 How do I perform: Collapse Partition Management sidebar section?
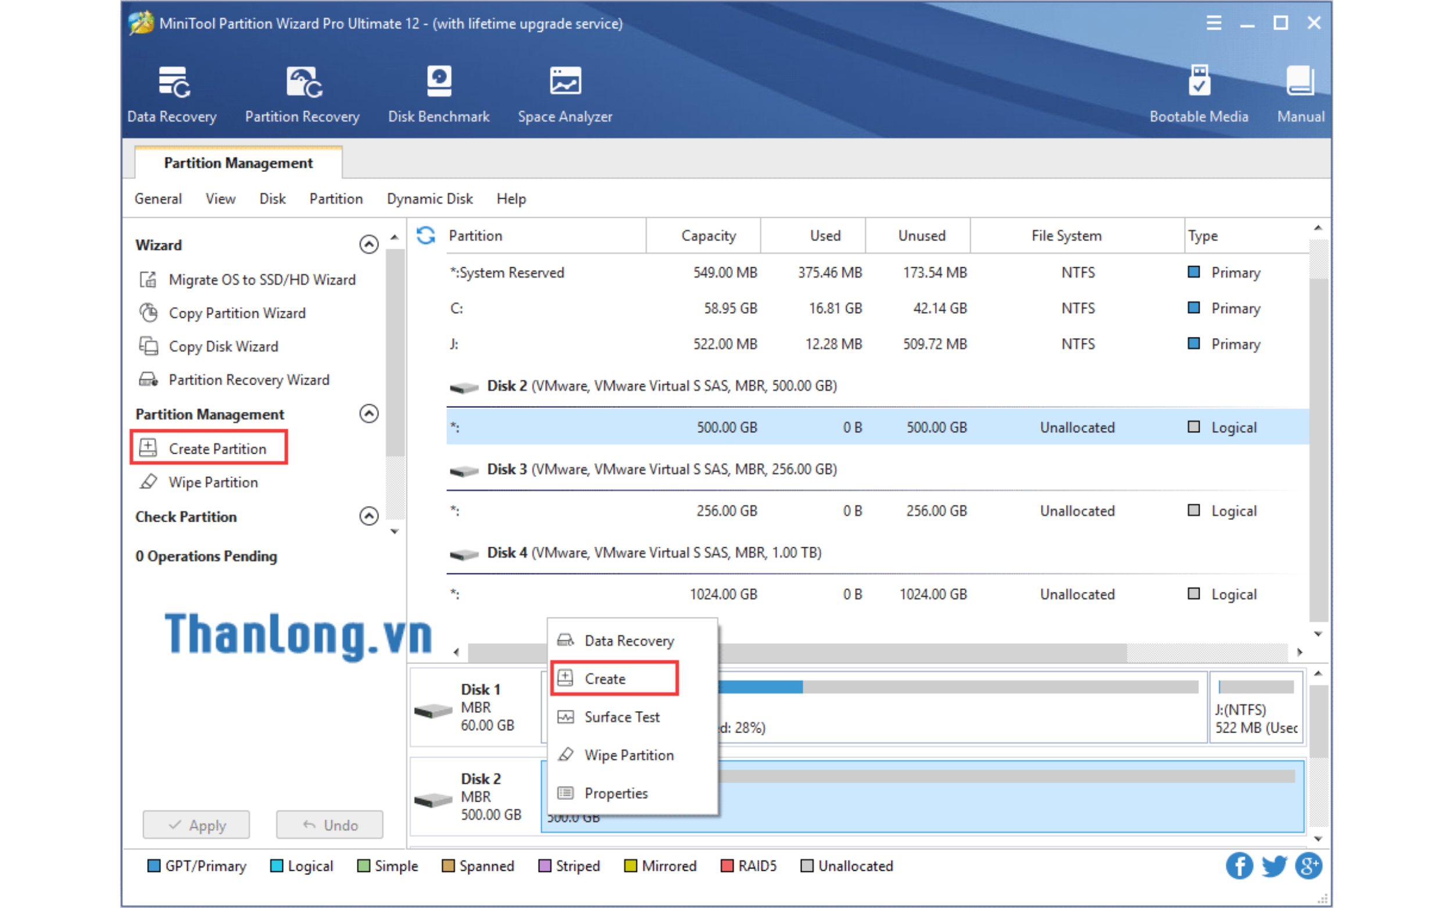coord(369,414)
